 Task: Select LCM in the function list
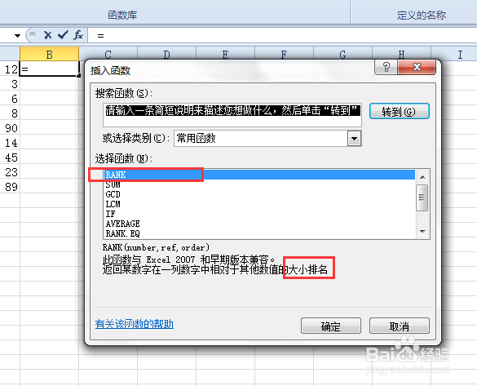pyautogui.click(x=260, y=204)
